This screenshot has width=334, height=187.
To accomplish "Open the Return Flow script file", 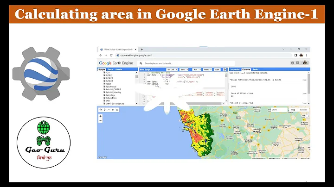I will tap(110, 98).
